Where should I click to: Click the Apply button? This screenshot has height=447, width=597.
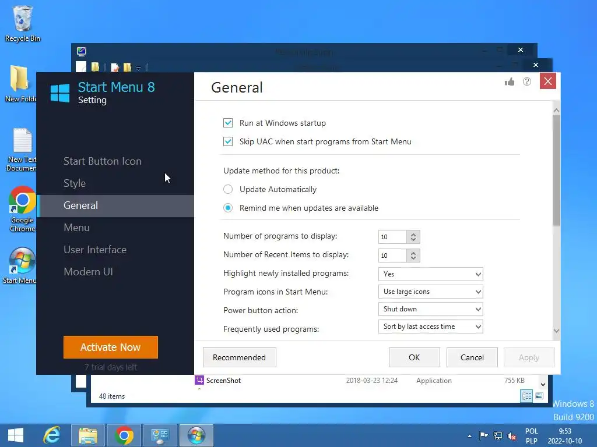[x=529, y=357]
